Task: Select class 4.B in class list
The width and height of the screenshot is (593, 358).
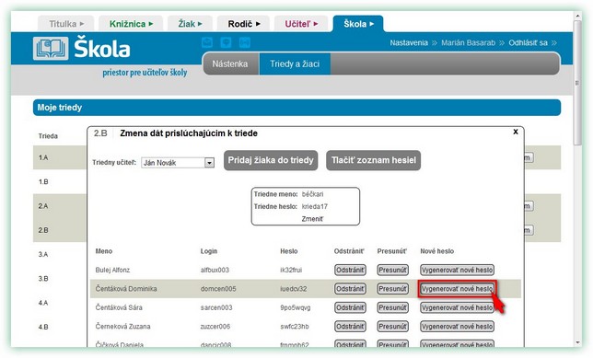Action: pos(43,327)
